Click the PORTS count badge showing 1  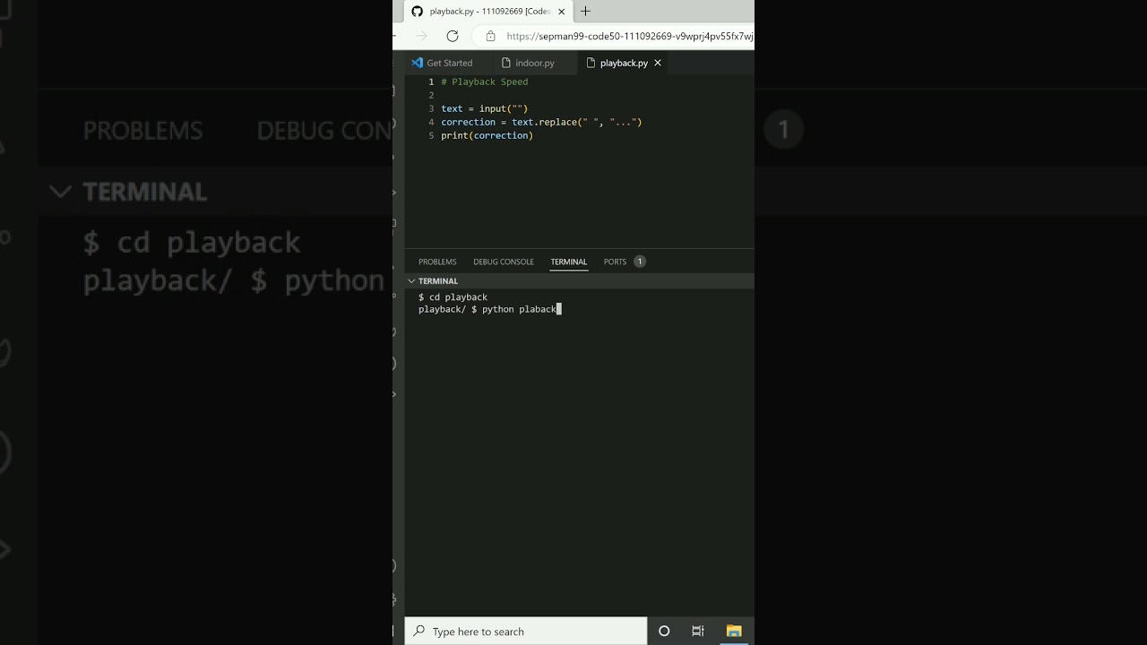[640, 262]
